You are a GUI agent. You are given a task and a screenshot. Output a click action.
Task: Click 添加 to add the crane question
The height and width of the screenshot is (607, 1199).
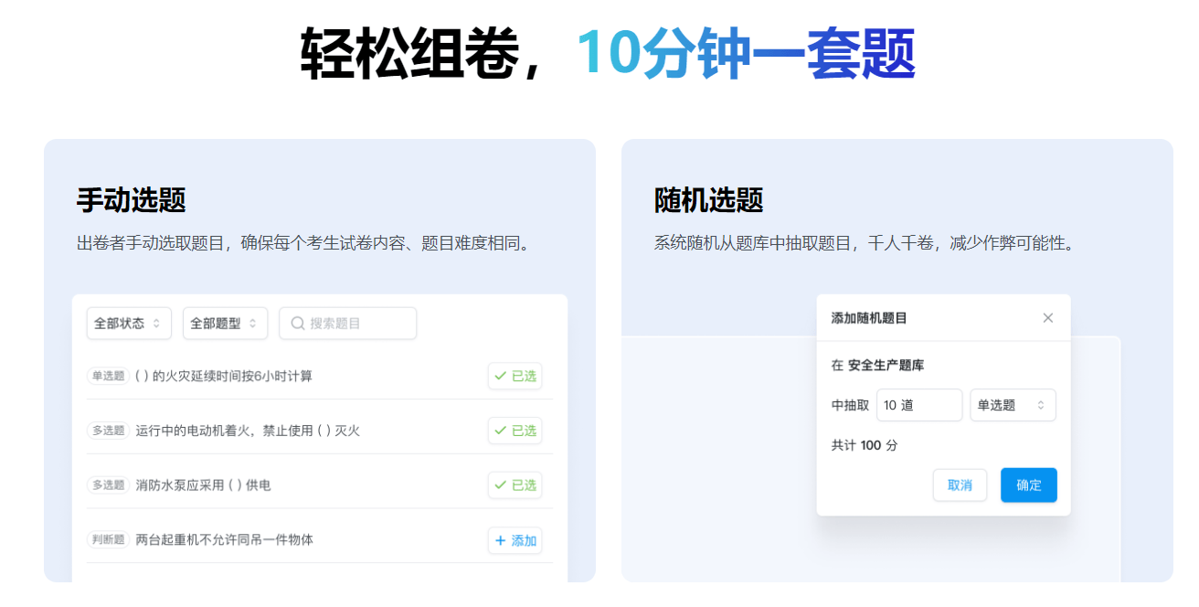(x=515, y=540)
